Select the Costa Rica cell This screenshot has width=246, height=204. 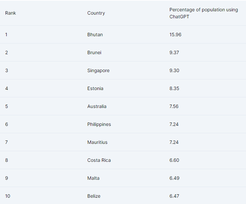tap(99, 160)
